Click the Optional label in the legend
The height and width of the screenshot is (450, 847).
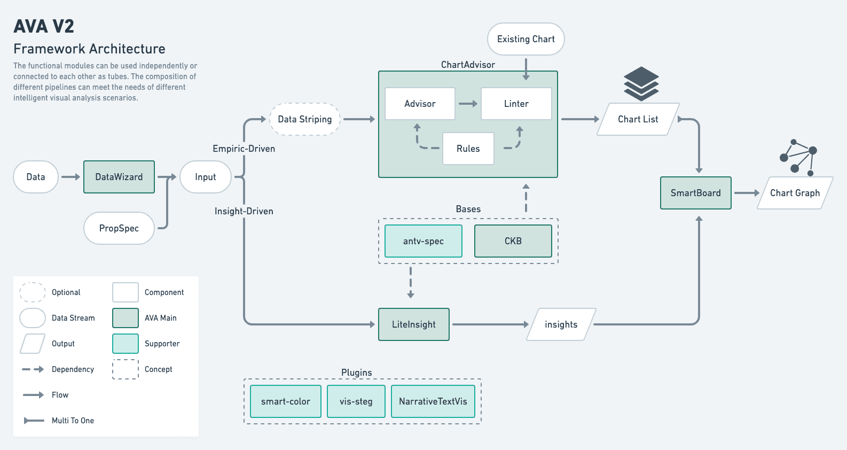pos(66,292)
